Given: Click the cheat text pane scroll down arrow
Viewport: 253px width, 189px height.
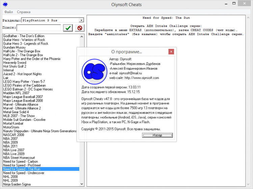Looking at the screenshot, I should pos(248,184).
